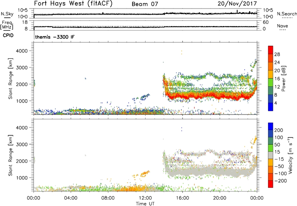Click the '4000' tick on power panel

tap(22, 51)
